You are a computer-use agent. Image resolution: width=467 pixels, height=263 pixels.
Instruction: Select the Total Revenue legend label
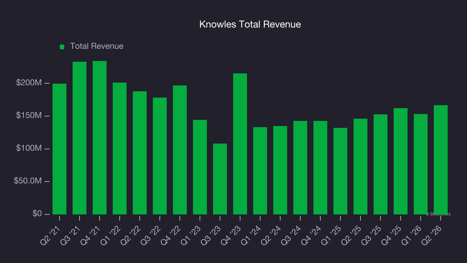point(97,46)
